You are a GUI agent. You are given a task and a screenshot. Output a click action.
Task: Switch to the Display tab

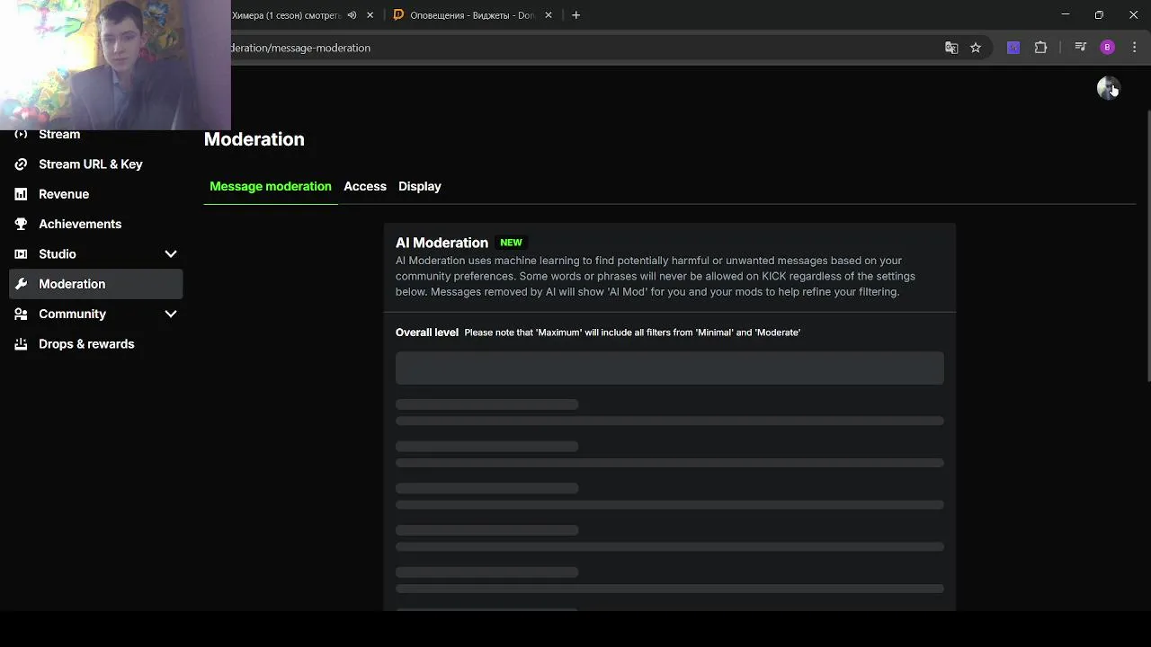420,186
